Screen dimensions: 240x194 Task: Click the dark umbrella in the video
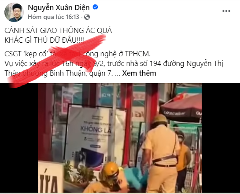[181, 108]
